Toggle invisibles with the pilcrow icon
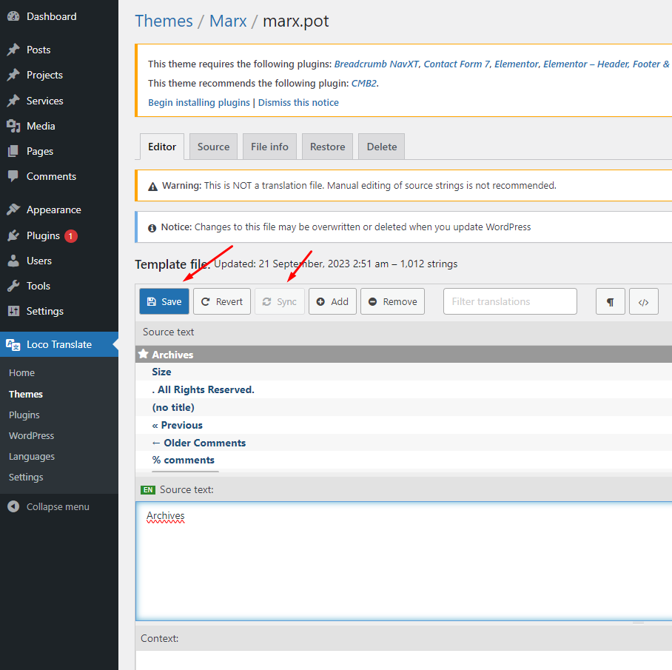This screenshot has width=672, height=670. (x=610, y=301)
